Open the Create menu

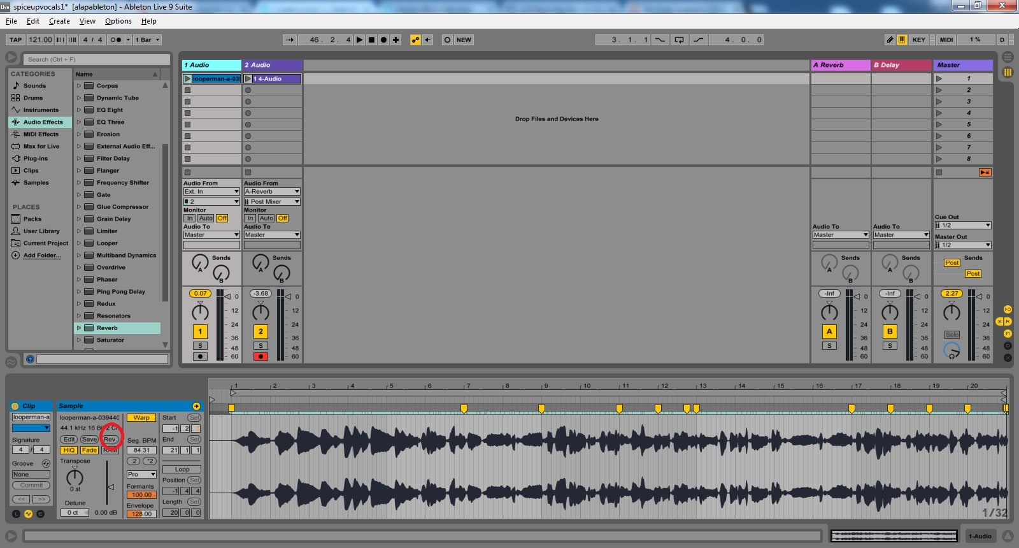click(59, 21)
